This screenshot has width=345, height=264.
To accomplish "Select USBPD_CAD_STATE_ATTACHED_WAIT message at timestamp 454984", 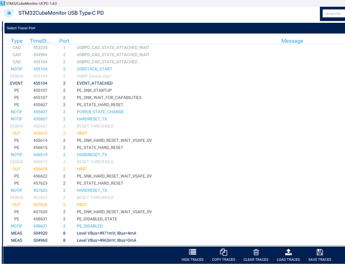I will (113, 55).
